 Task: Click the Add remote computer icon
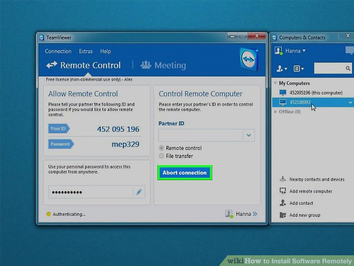coord(283,191)
